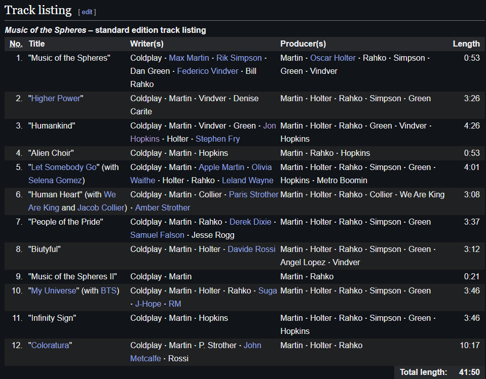Click the No. column header

[x=16, y=44]
